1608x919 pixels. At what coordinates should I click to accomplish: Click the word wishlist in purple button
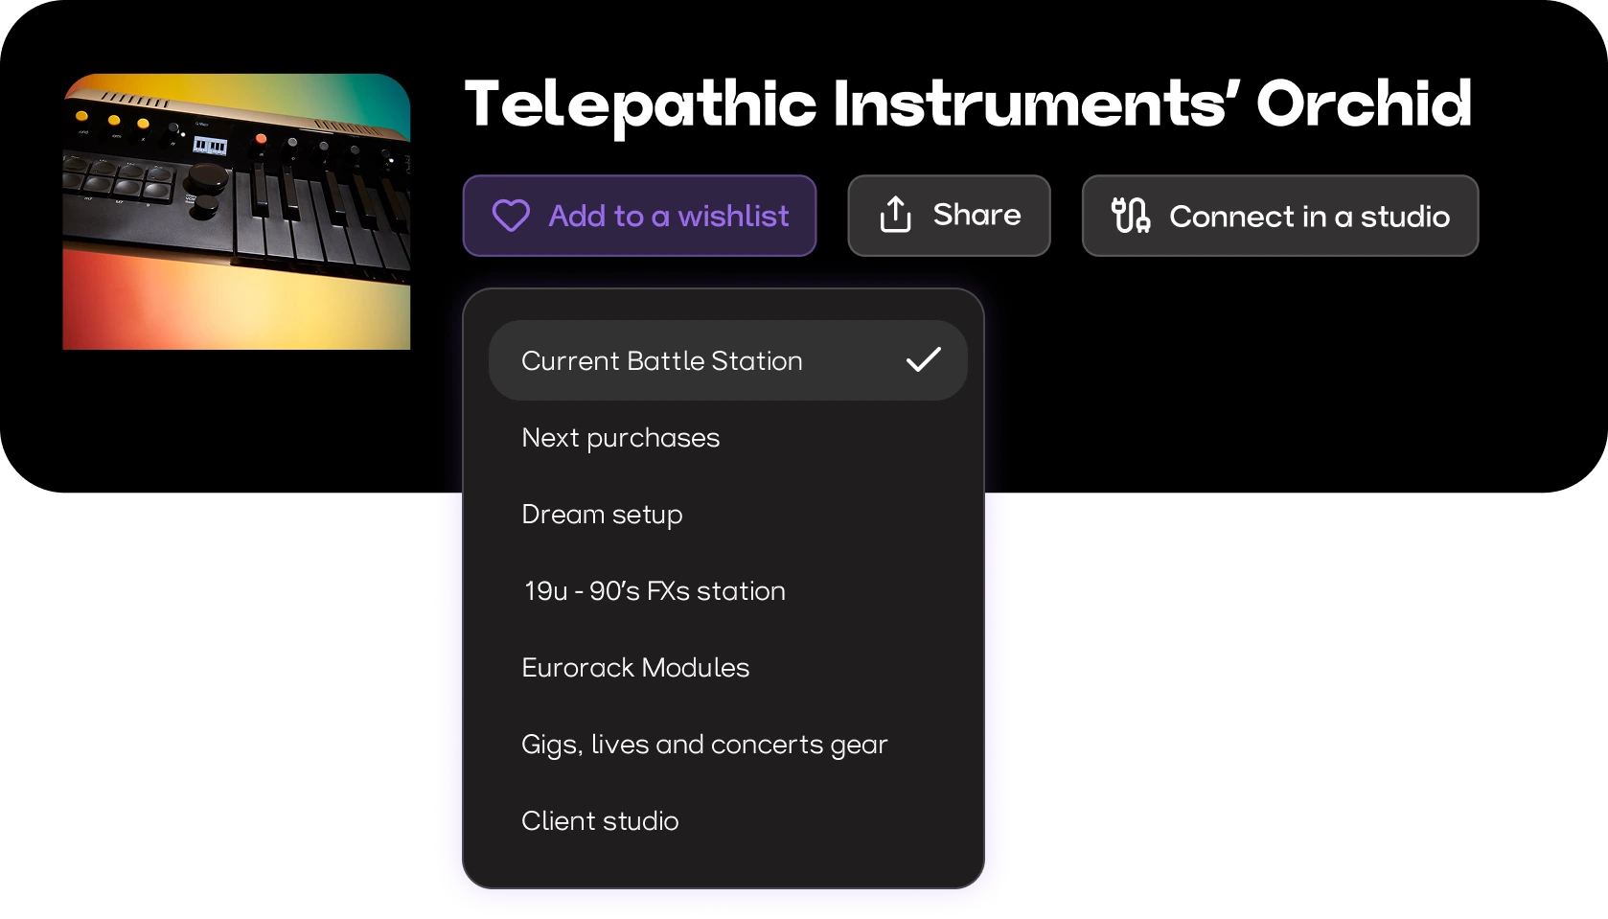734,216
